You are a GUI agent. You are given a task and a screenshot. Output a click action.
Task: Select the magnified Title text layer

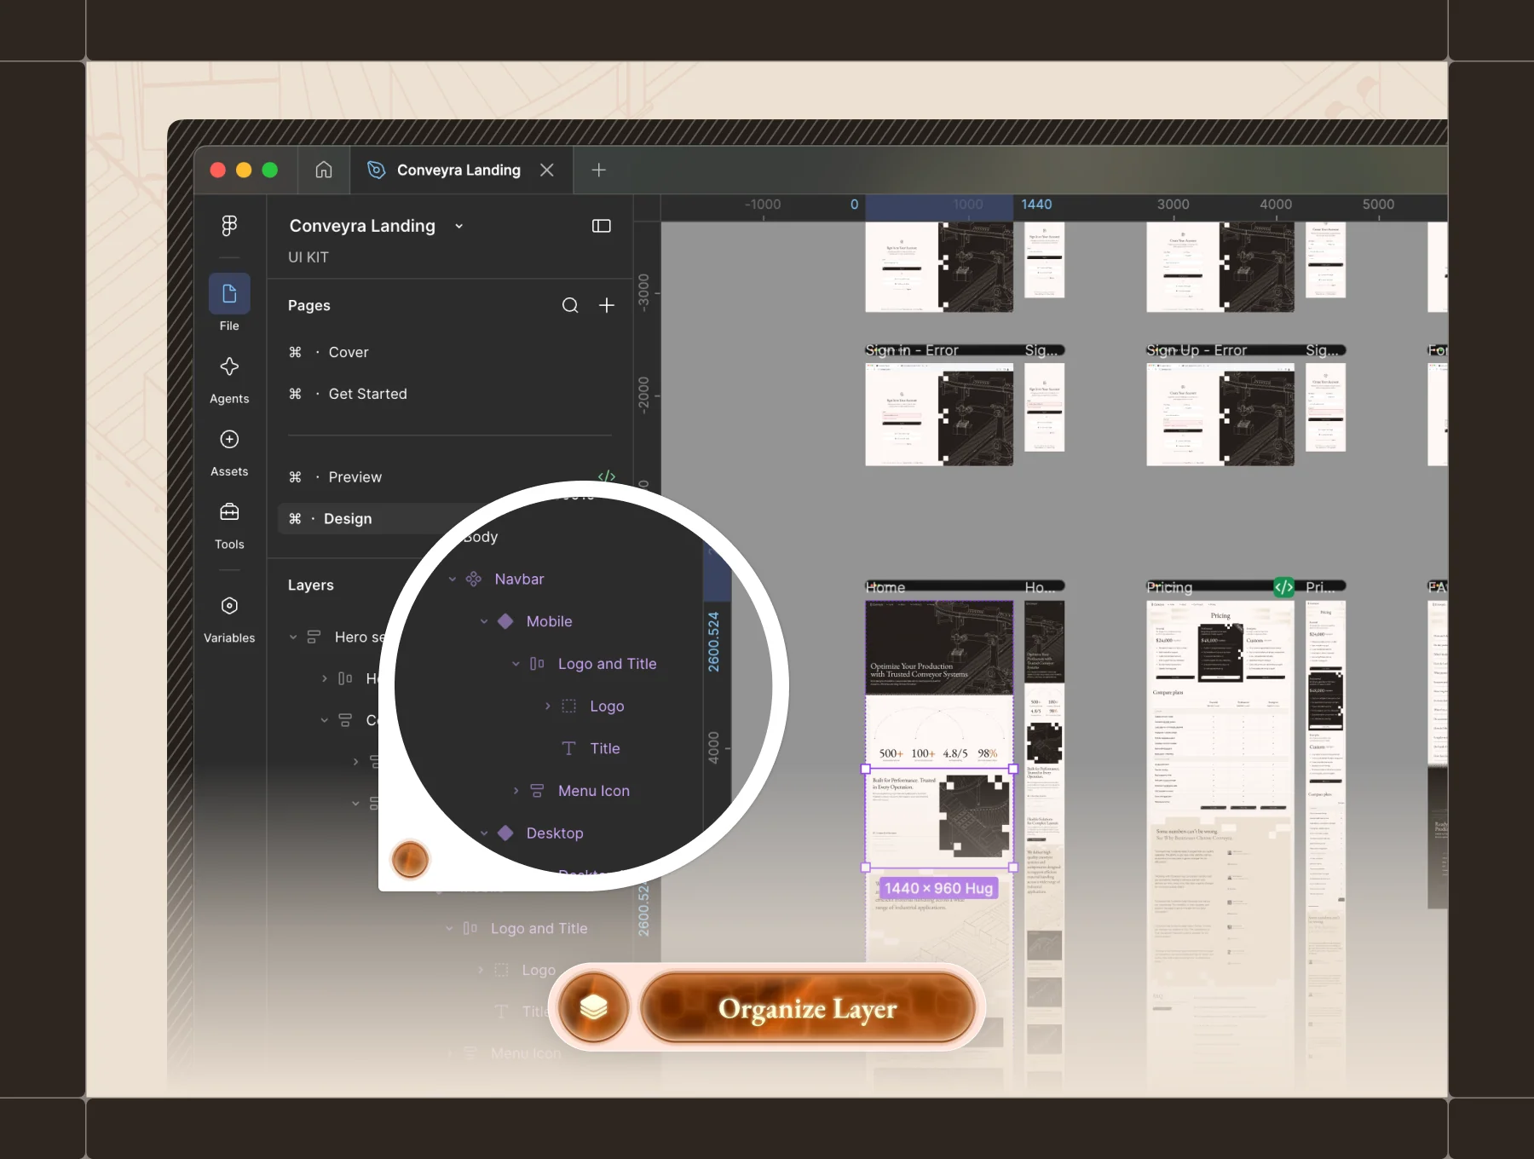coord(605,748)
